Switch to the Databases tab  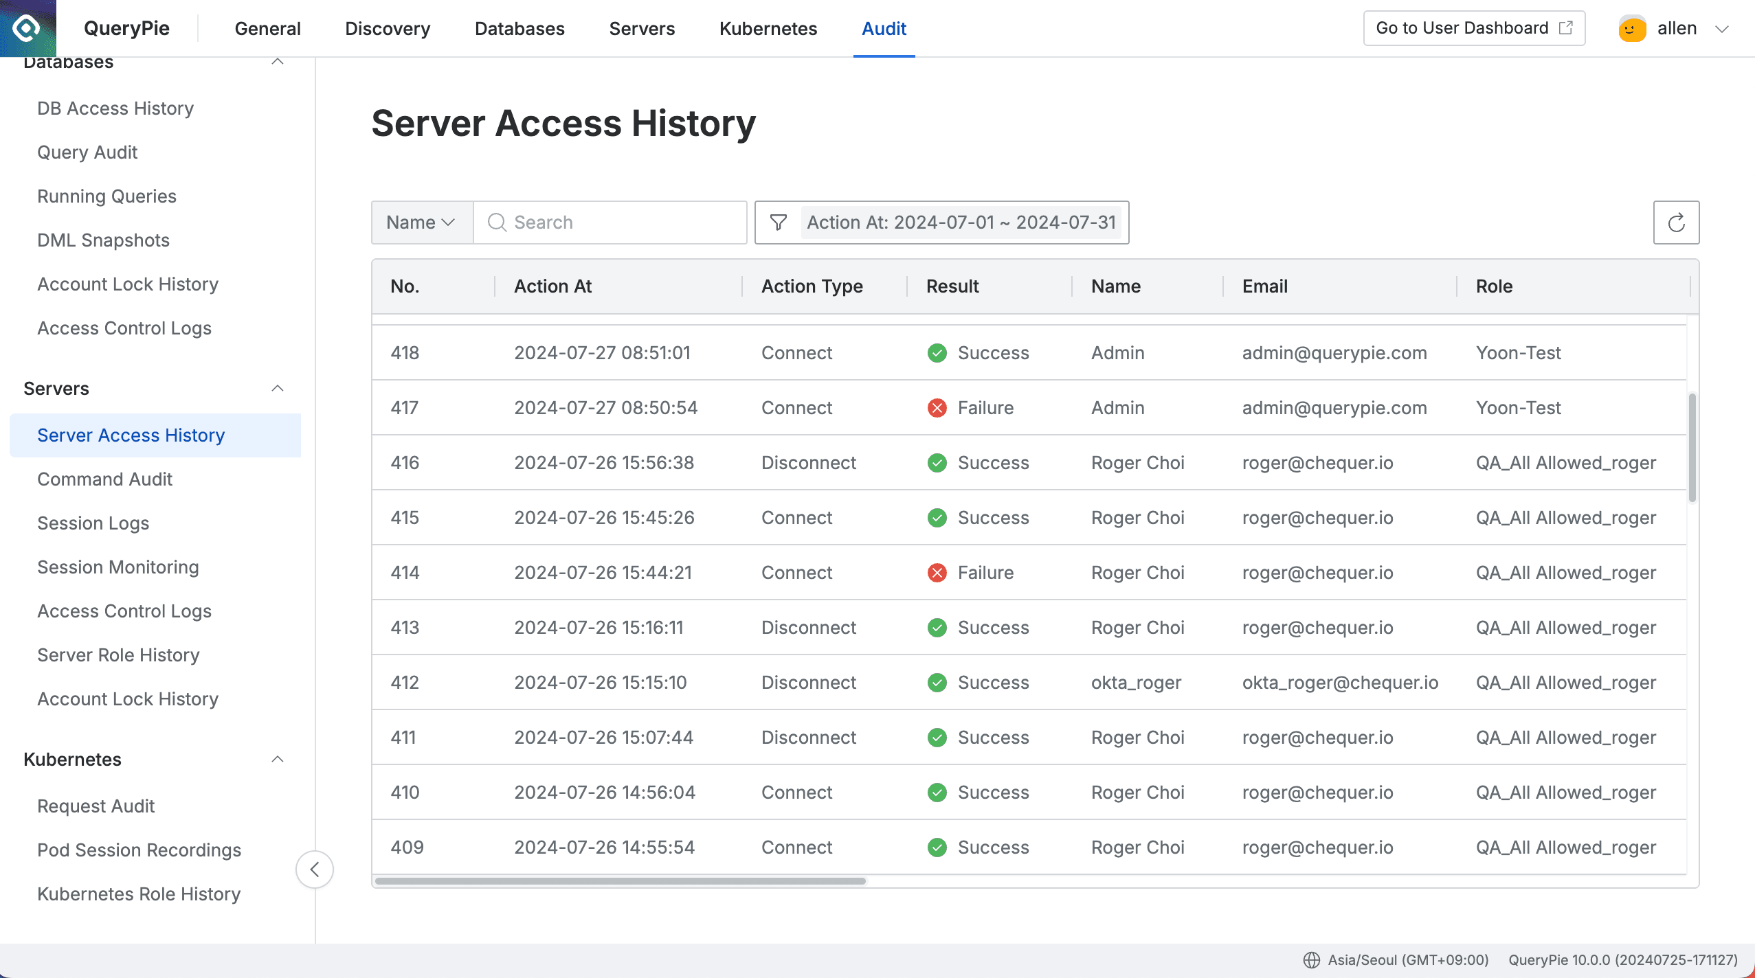pos(519,28)
